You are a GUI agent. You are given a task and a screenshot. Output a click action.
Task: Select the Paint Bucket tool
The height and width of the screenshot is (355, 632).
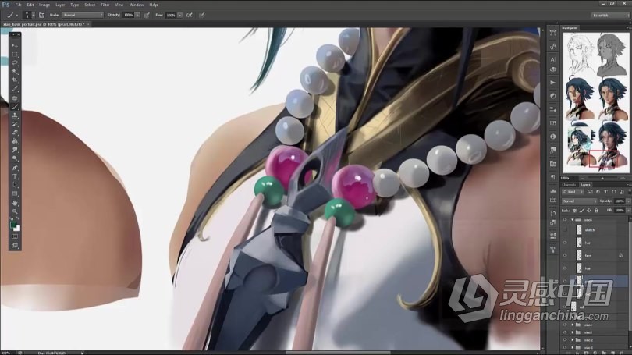pos(15,141)
